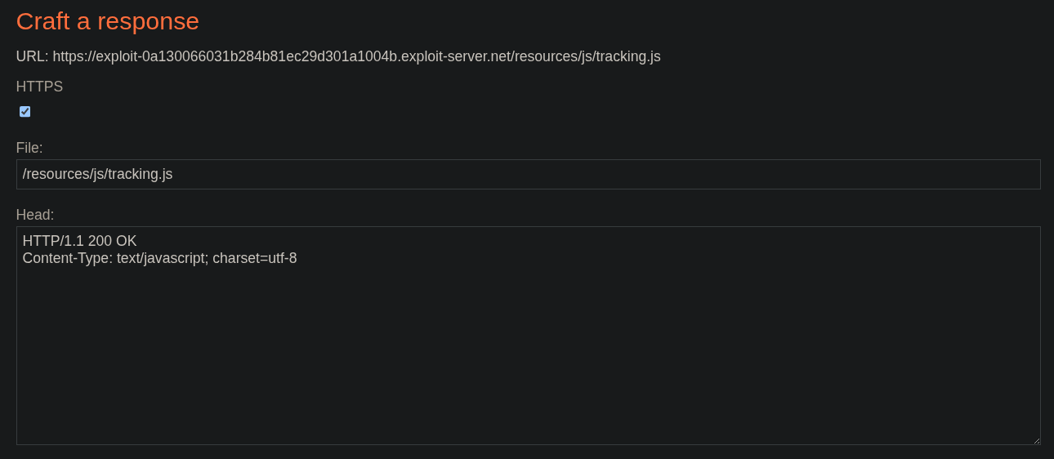Screen dimensions: 1054x459
Task: Click '/resources' at start of File field
Action: tap(52, 174)
